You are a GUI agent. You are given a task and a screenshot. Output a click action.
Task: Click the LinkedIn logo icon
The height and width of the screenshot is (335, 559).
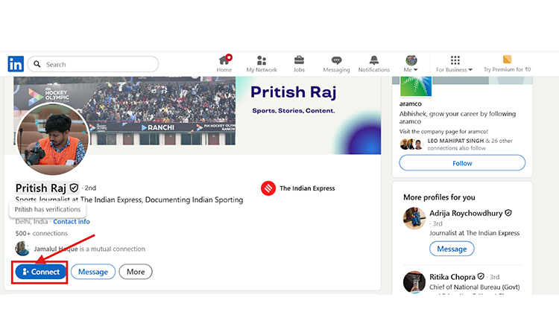tap(16, 64)
